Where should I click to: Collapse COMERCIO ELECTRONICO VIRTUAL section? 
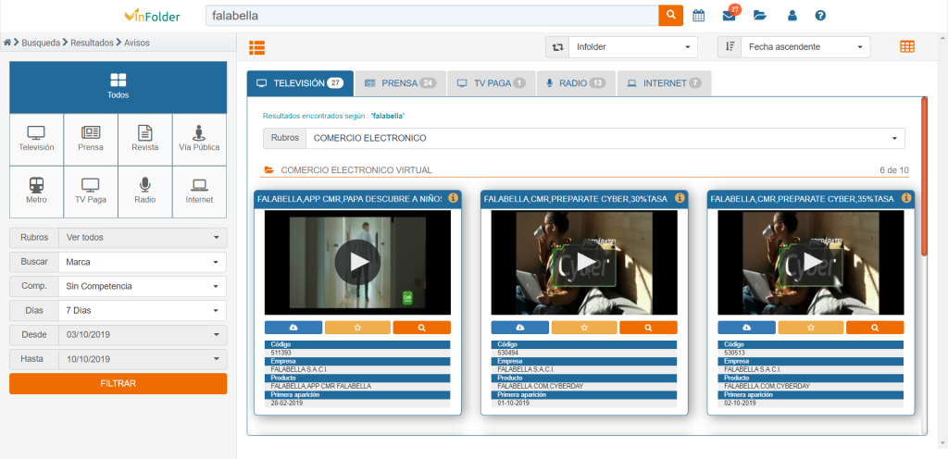pyautogui.click(x=269, y=170)
